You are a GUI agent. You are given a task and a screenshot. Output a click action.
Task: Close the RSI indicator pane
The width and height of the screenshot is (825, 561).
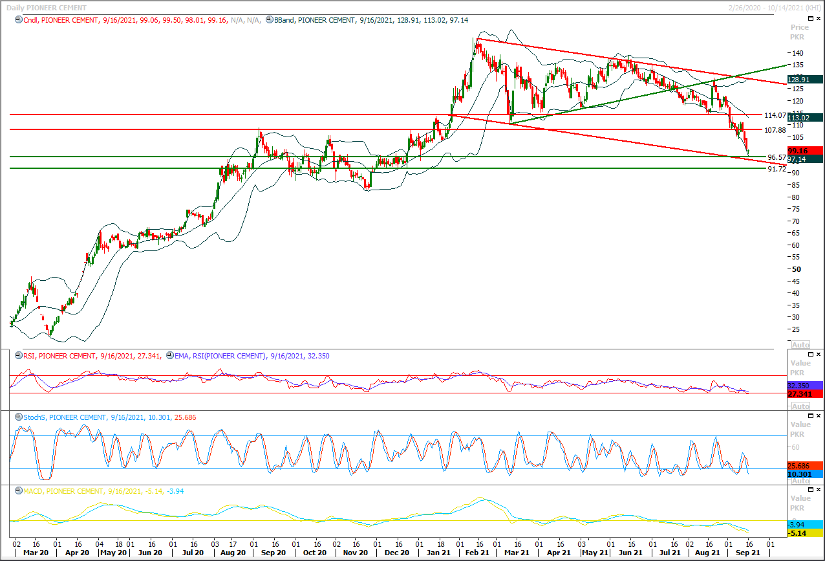pyautogui.click(x=818, y=355)
